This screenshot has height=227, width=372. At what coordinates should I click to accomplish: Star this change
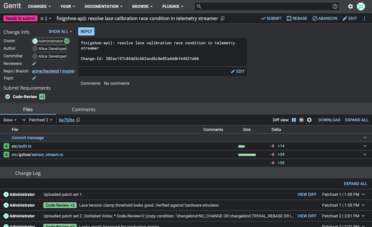click(42, 18)
